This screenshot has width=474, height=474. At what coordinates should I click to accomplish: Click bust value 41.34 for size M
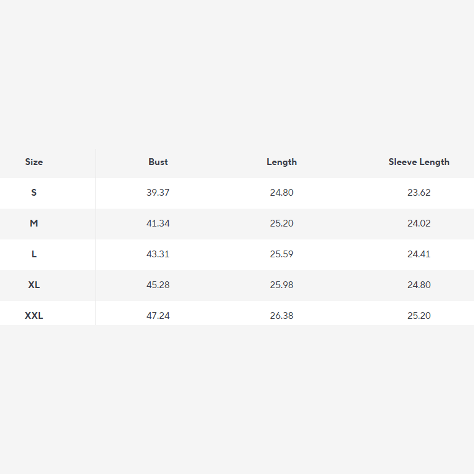point(158,223)
